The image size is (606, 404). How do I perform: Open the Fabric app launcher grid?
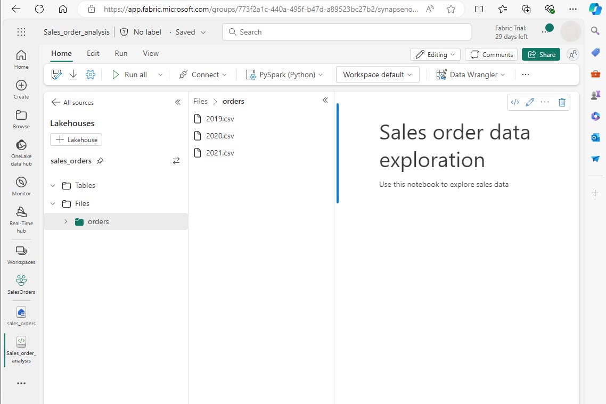(x=21, y=32)
